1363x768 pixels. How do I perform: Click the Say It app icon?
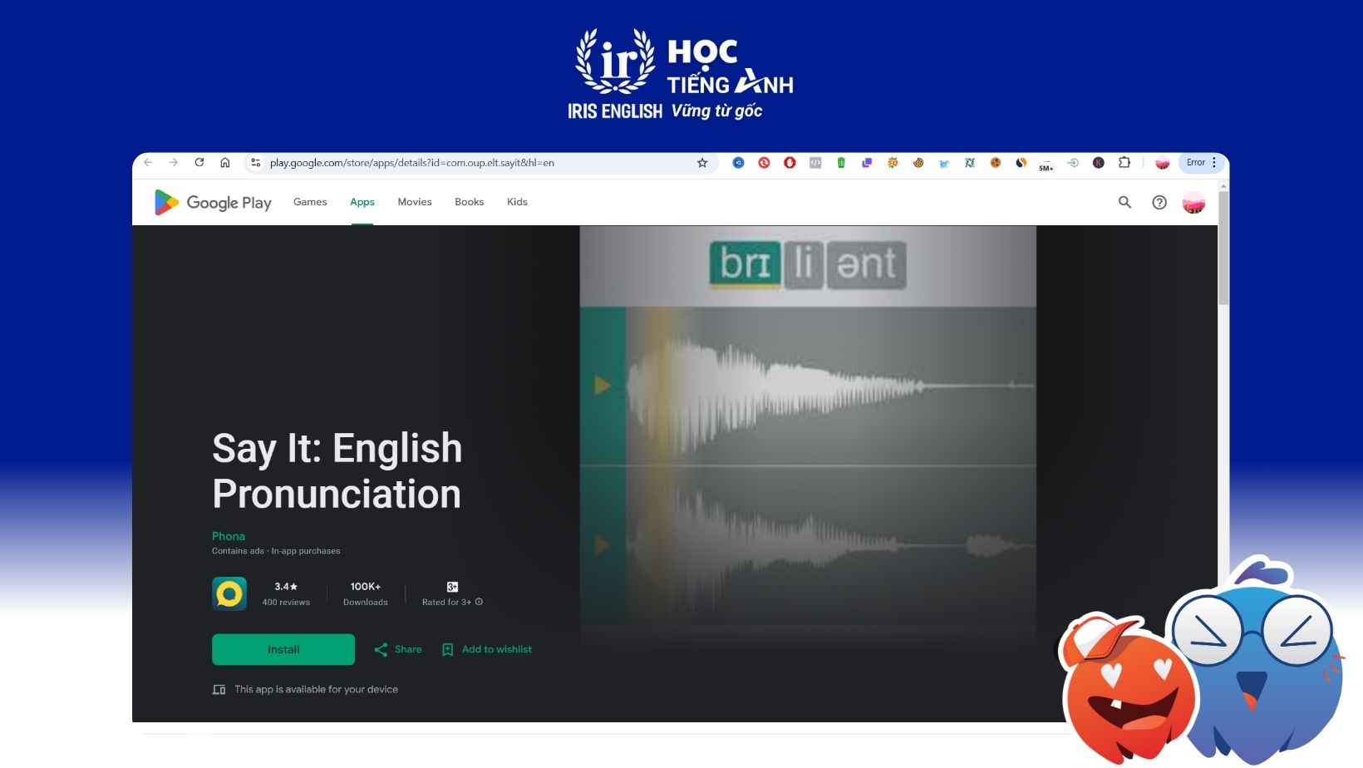[x=229, y=593]
